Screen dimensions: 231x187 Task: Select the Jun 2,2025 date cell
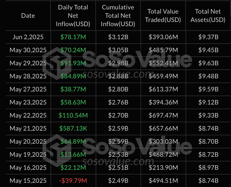pos(28,37)
